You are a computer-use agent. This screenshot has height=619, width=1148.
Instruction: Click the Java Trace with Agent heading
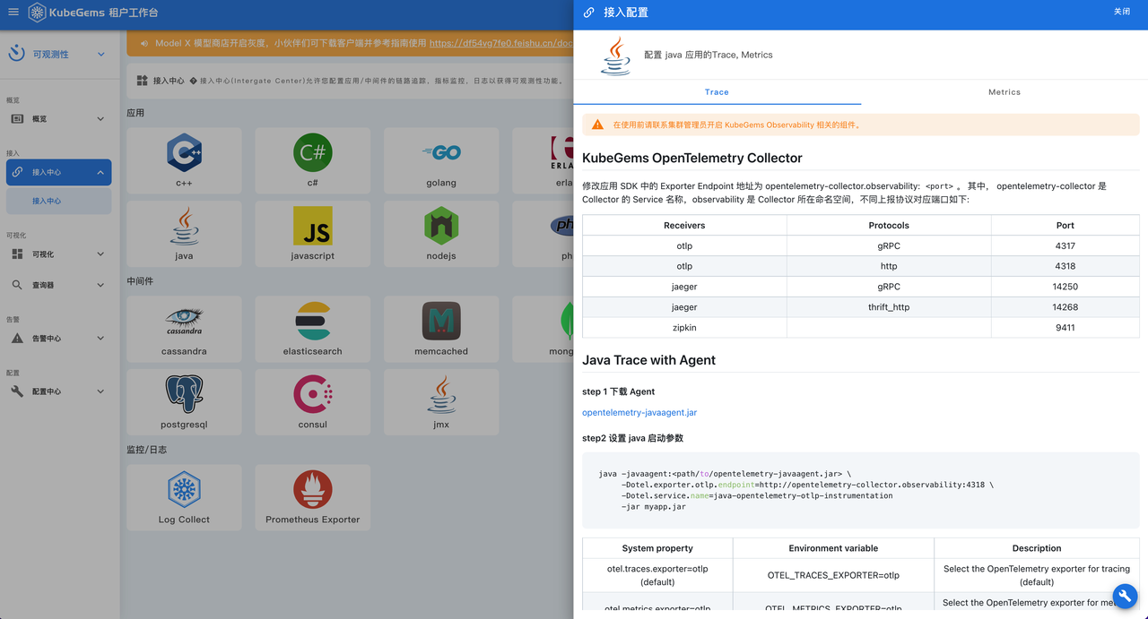[x=648, y=360]
